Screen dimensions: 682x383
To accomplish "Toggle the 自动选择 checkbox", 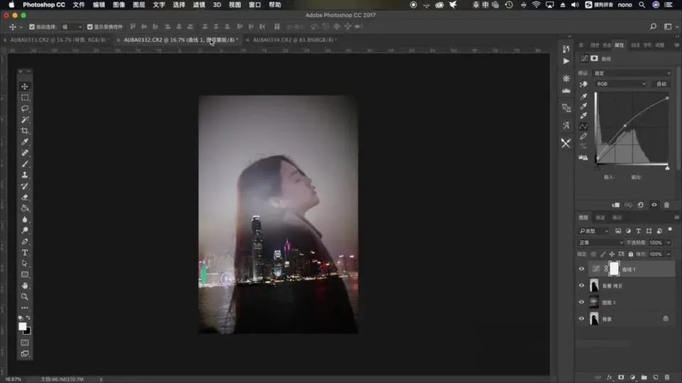I will [x=32, y=27].
